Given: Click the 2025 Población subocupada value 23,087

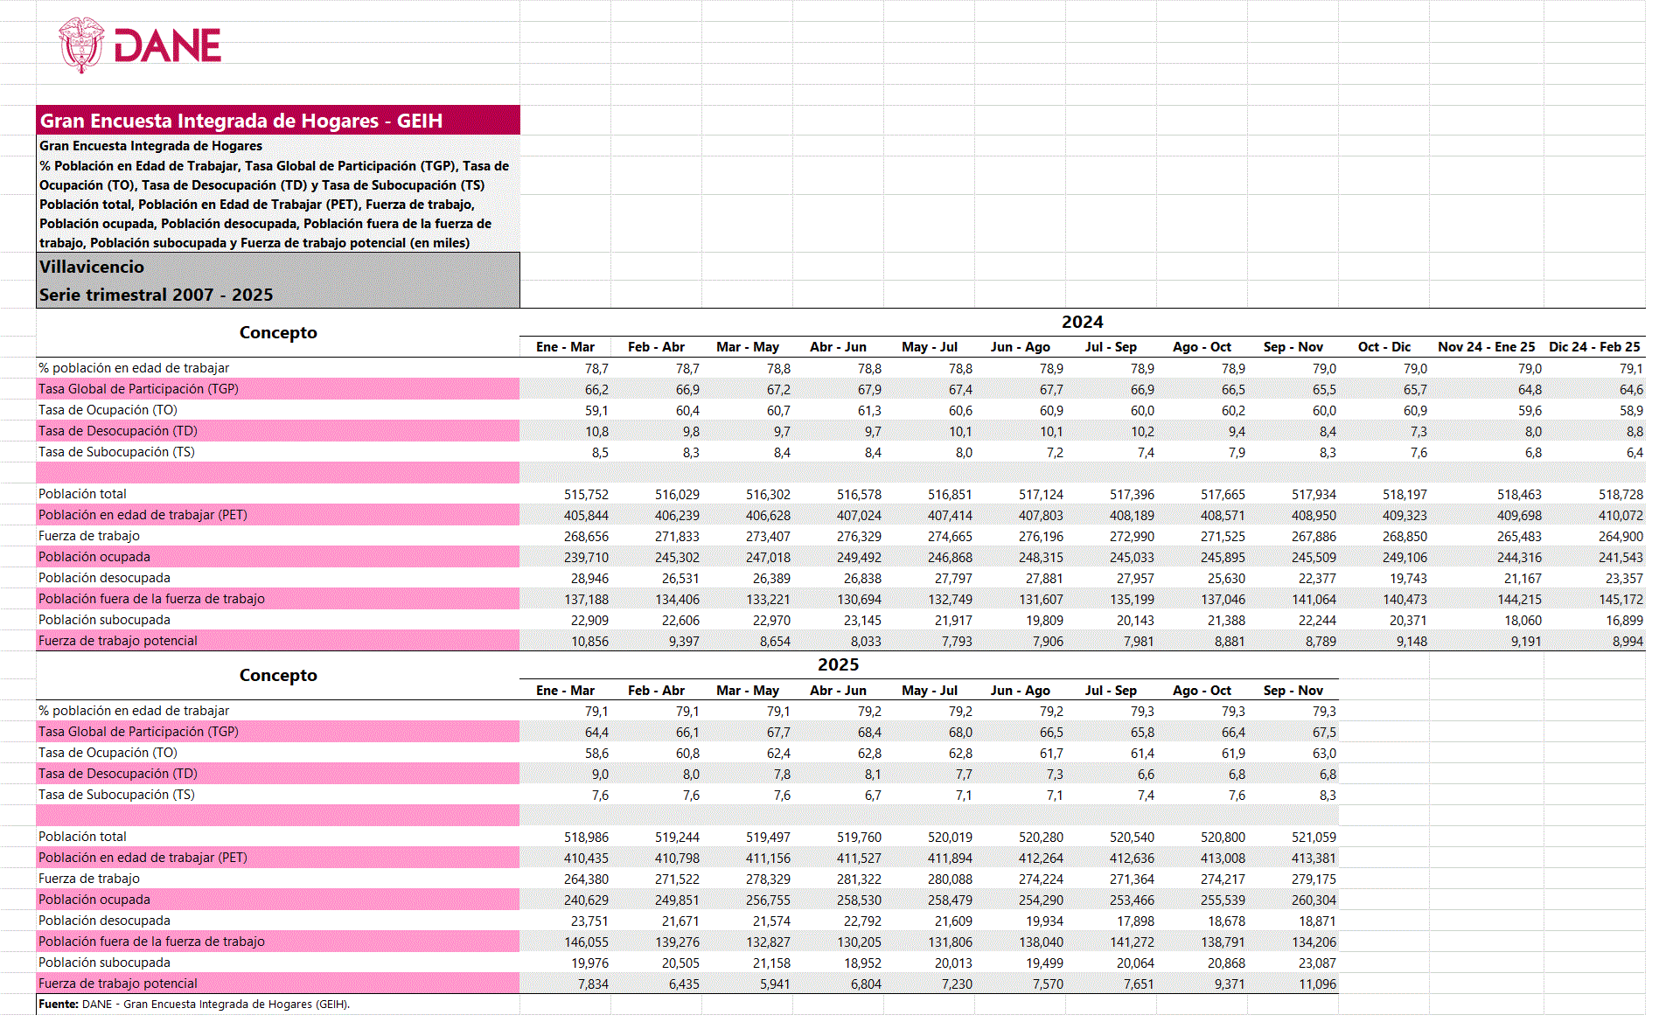Looking at the screenshot, I should [1317, 963].
